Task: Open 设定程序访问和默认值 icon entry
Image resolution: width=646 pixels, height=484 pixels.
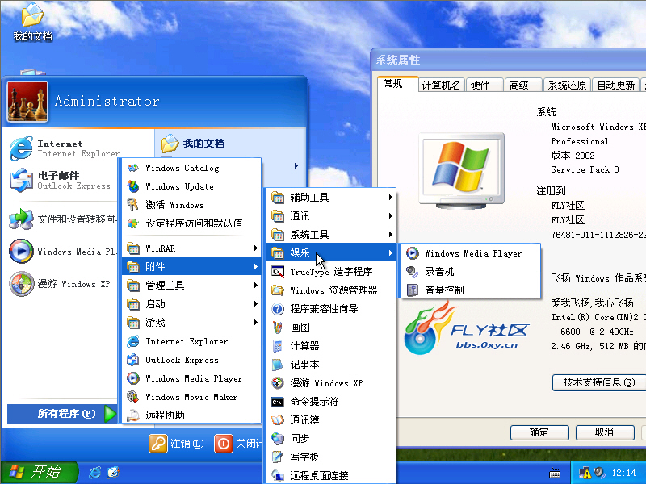Action: coord(132,223)
